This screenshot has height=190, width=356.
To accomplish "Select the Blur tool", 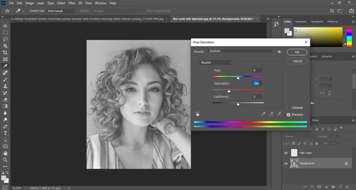I will point(5,113).
